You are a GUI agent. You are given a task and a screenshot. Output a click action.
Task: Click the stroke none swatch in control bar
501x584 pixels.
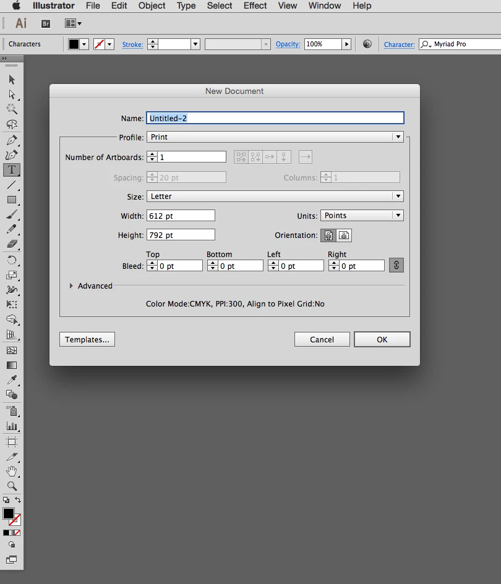click(99, 44)
